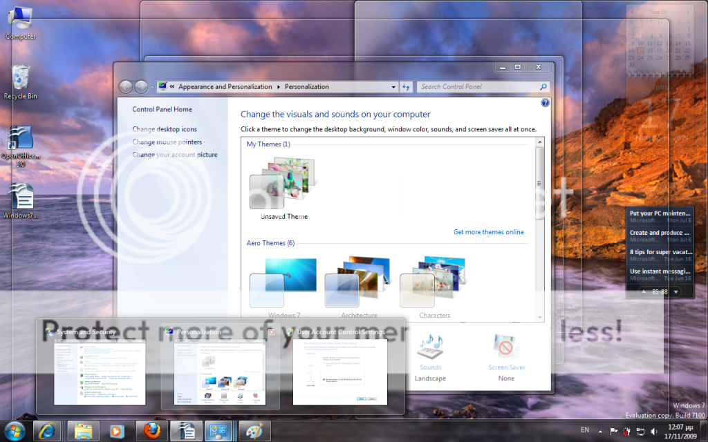Click the Change mouse pointers link
The height and width of the screenshot is (442, 708).
click(167, 142)
